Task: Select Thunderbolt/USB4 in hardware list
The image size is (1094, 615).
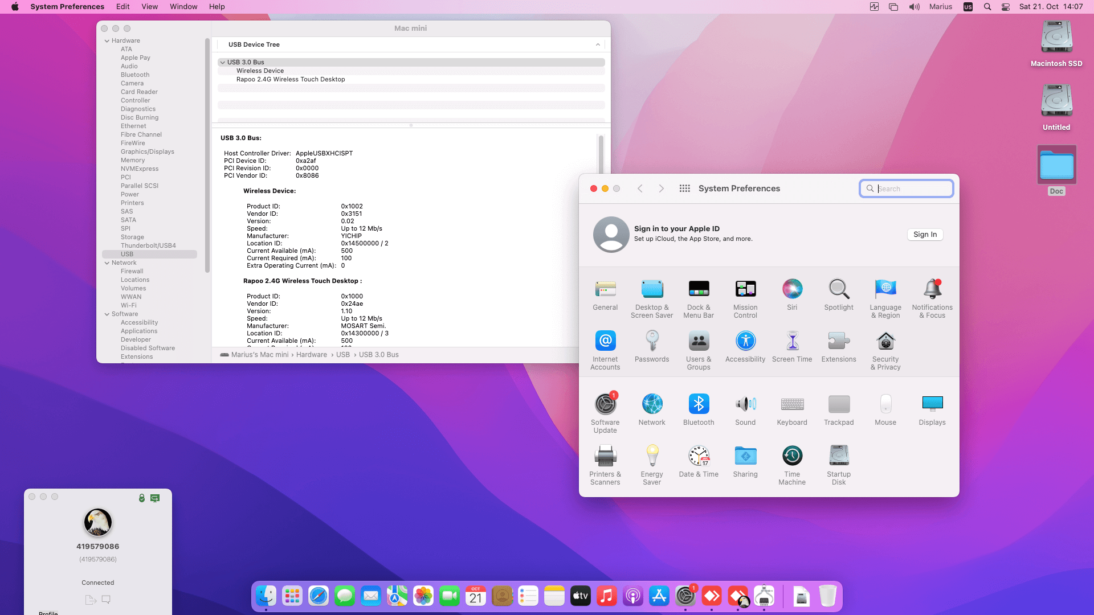Action: tap(148, 246)
